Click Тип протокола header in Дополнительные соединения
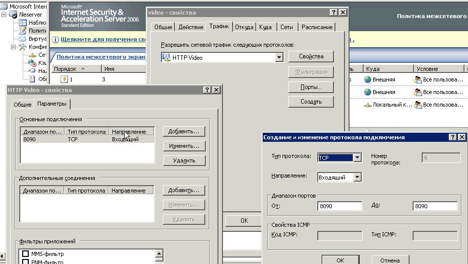 tap(86, 191)
